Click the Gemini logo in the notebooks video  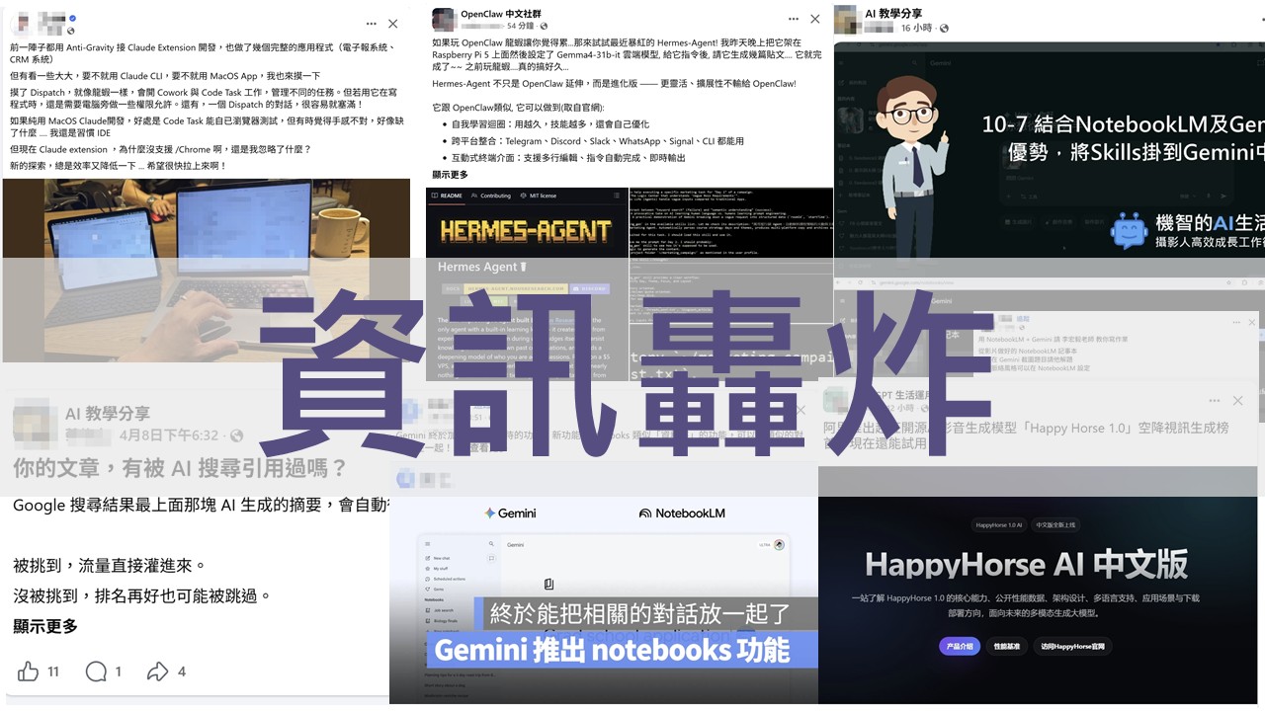click(x=510, y=513)
